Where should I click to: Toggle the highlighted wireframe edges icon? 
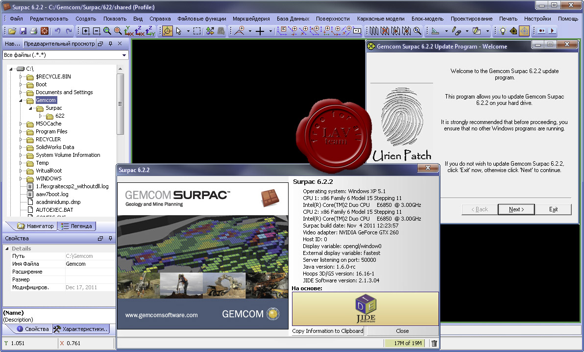pos(524,31)
